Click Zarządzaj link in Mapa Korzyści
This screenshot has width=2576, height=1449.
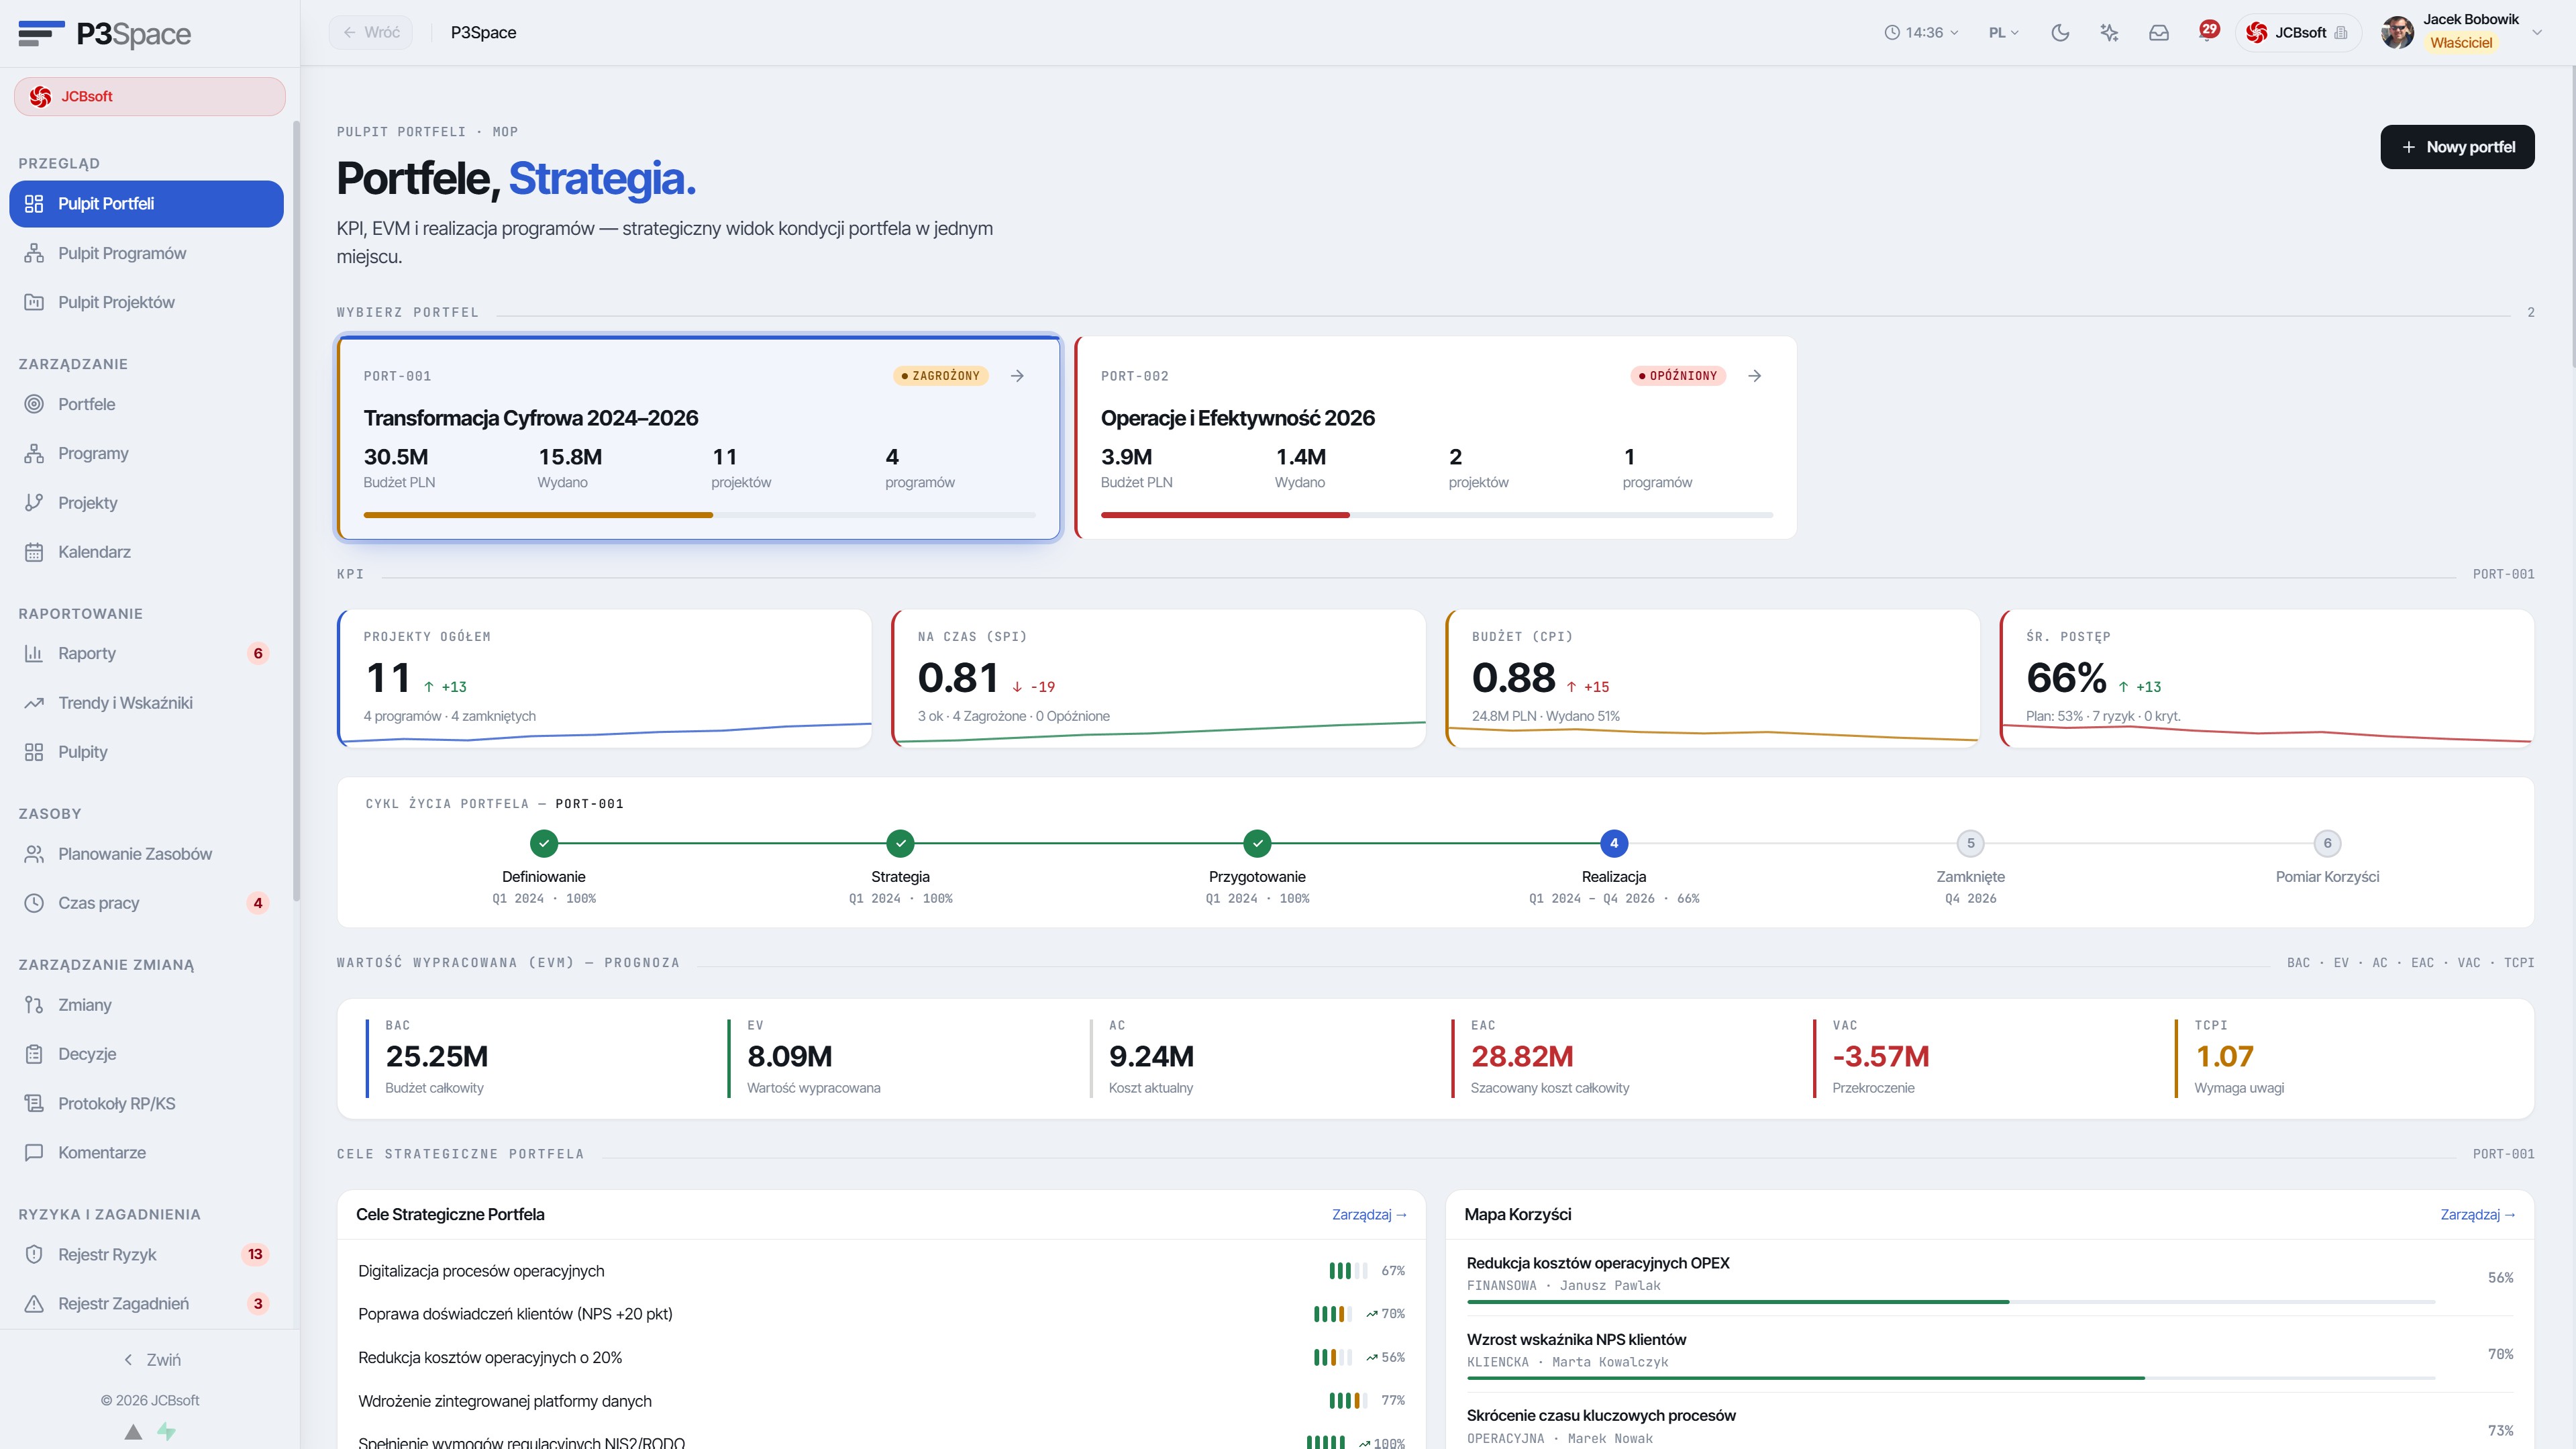(2477, 1214)
